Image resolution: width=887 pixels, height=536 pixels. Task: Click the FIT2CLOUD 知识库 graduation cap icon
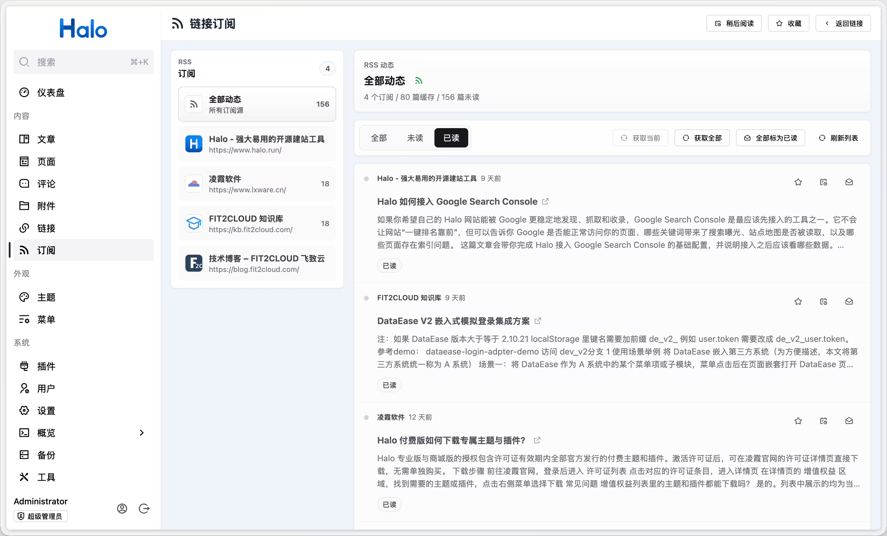pyautogui.click(x=194, y=224)
